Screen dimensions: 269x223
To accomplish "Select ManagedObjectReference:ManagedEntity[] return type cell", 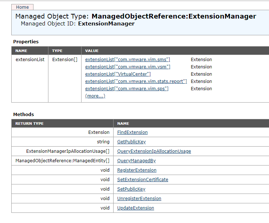I will click(63, 160).
